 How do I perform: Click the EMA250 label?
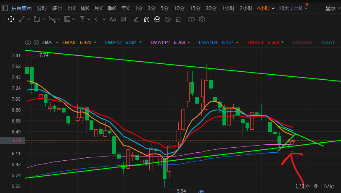point(302,42)
